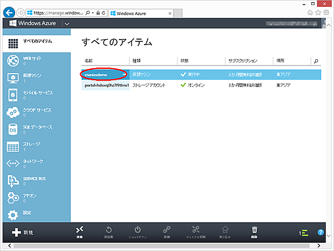Screen dimensions: 334x251
Task: Click the search magnifier in table header
Action: pos(316,60)
